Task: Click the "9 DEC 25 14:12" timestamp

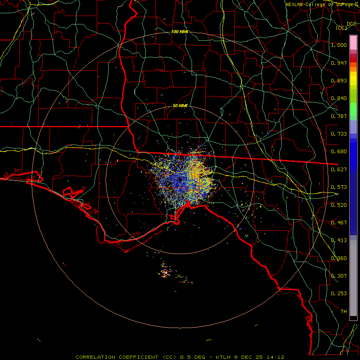Action: point(259,357)
